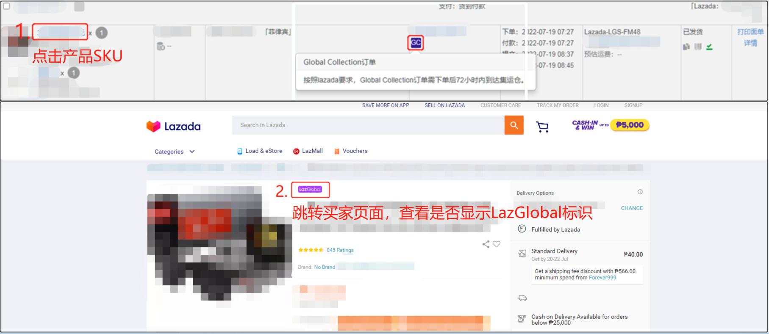Viewport: 769px width, 334px height.
Task: Click the Fulfilled by Lazada icon
Action: pos(522,229)
